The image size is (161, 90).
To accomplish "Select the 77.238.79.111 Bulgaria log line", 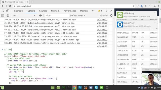I will [x=42, y=33].
